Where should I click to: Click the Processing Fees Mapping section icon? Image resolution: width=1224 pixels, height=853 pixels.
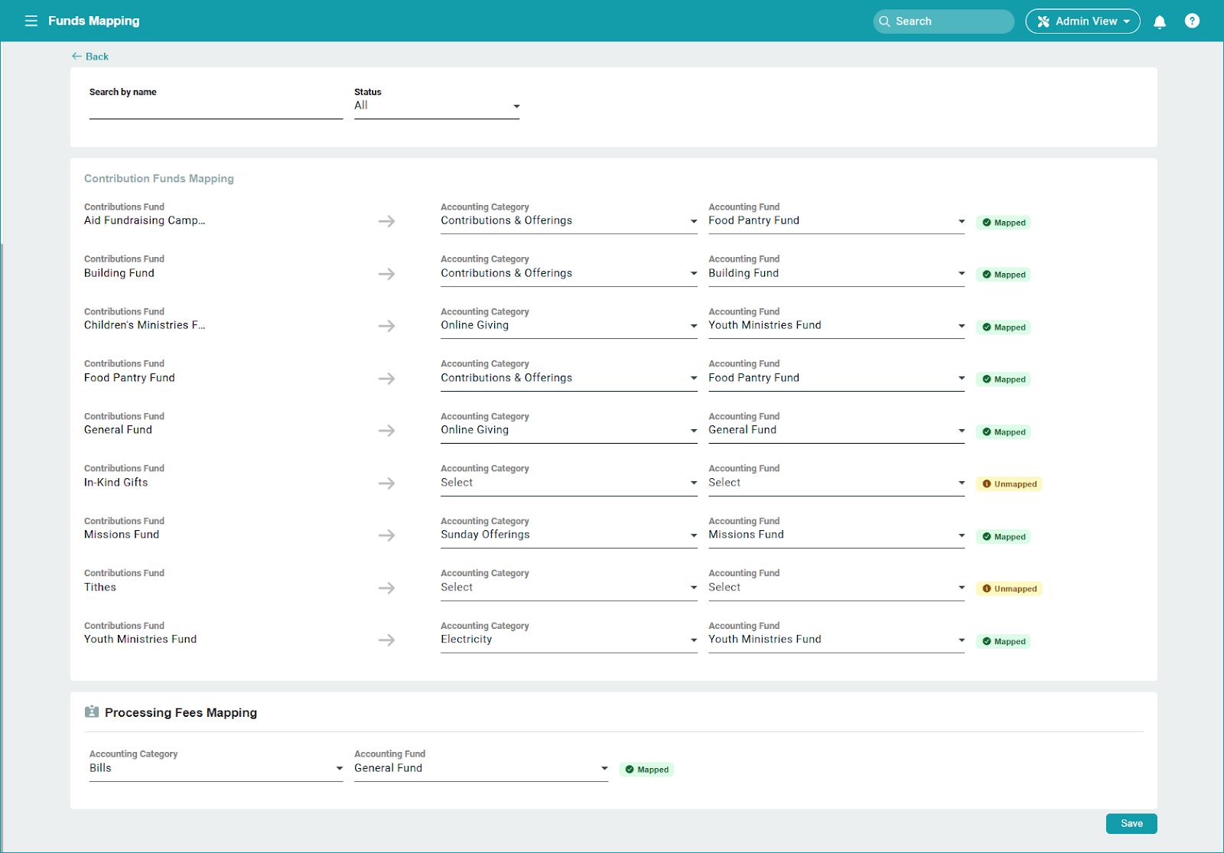tap(92, 712)
